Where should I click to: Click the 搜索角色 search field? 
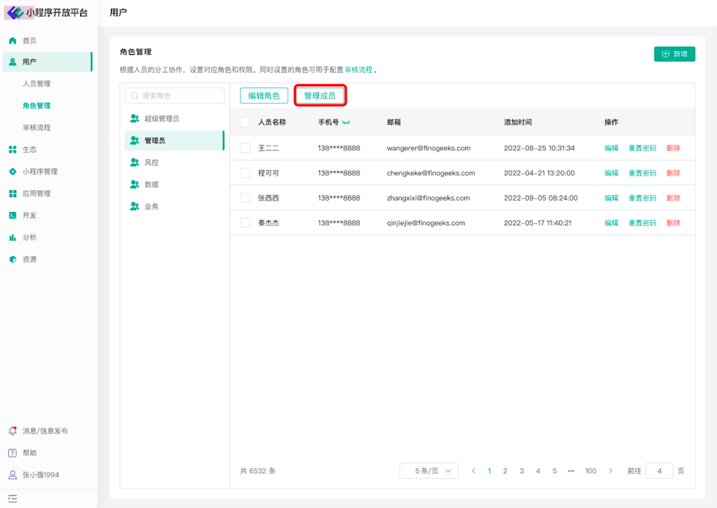[x=175, y=95]
